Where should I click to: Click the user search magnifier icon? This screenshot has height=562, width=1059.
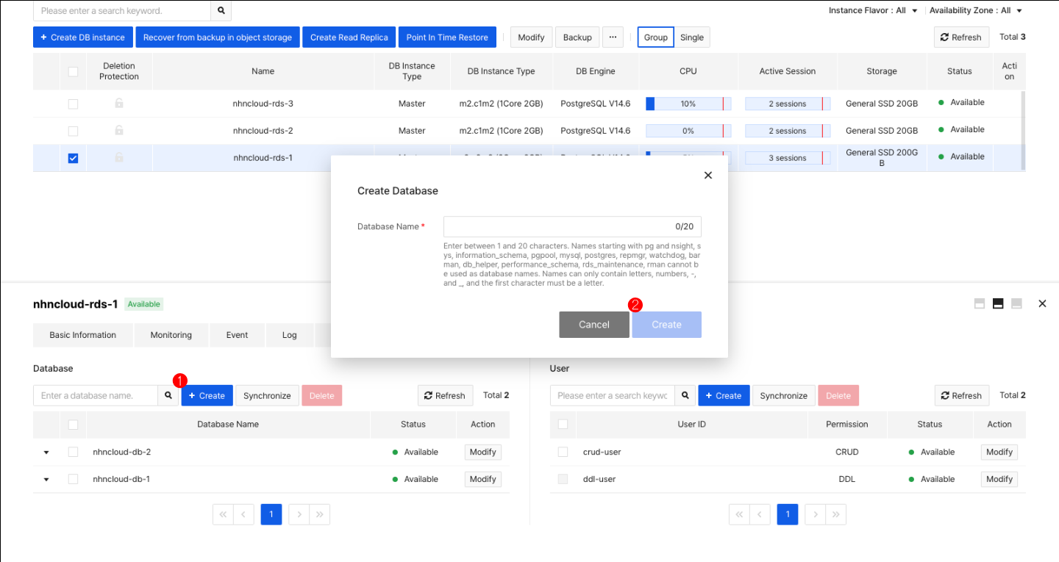click(685, 395)
